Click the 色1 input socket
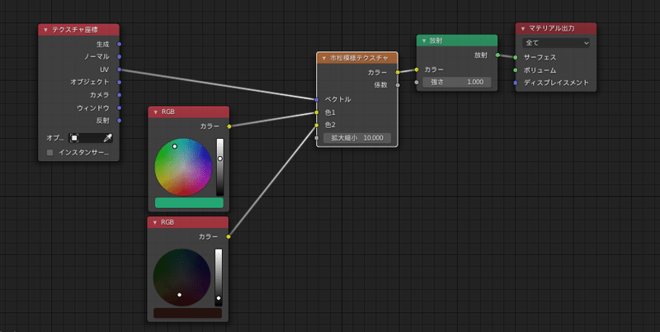 click(317, 112)
